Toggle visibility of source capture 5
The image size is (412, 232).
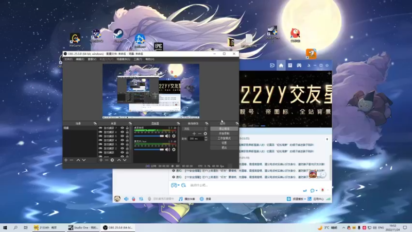click(x=122, y=136)
